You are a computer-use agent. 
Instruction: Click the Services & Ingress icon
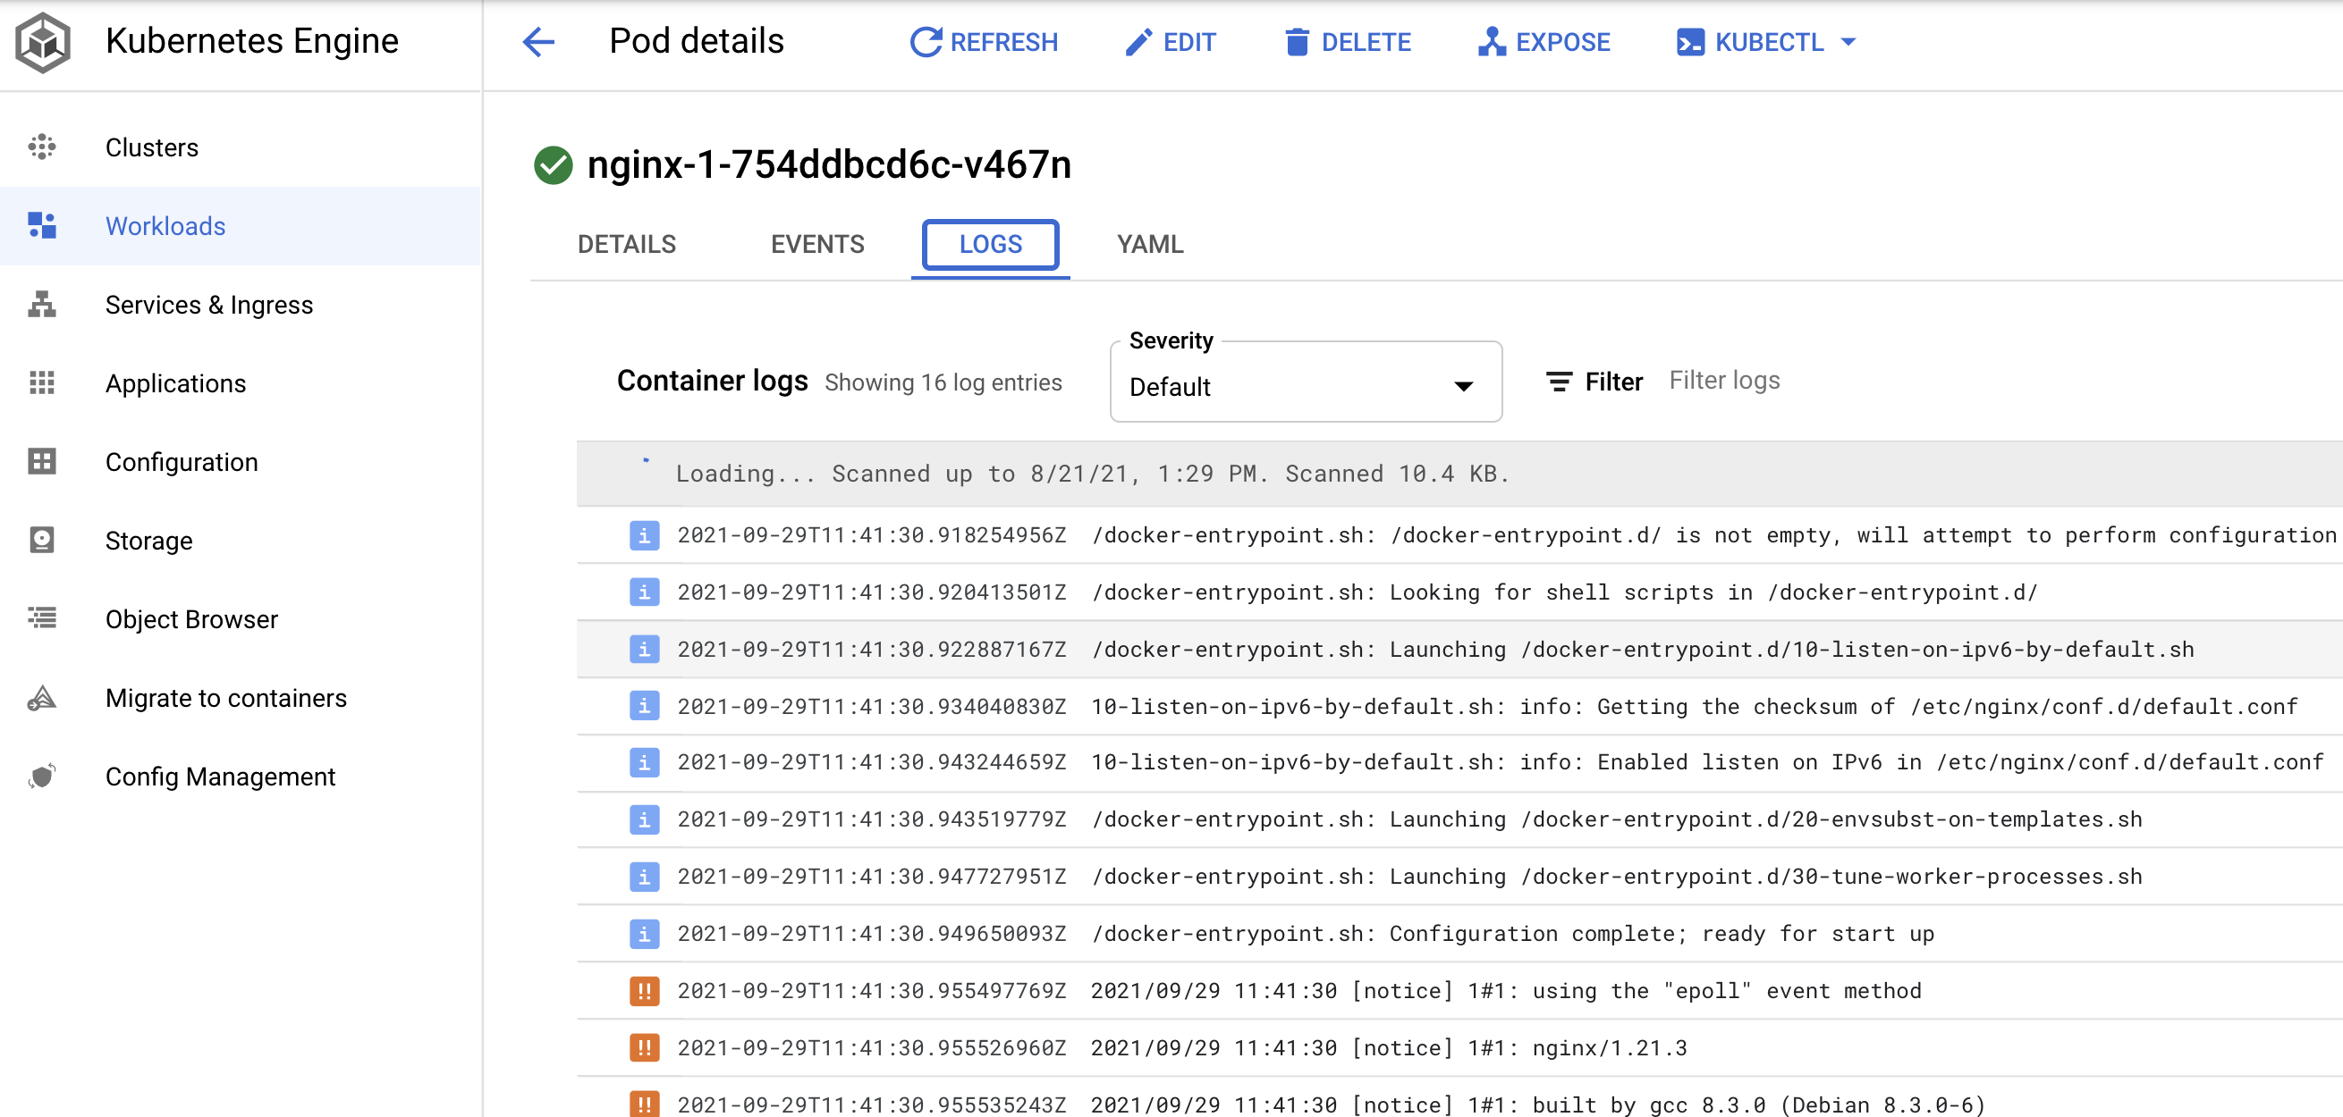(42, 305)
